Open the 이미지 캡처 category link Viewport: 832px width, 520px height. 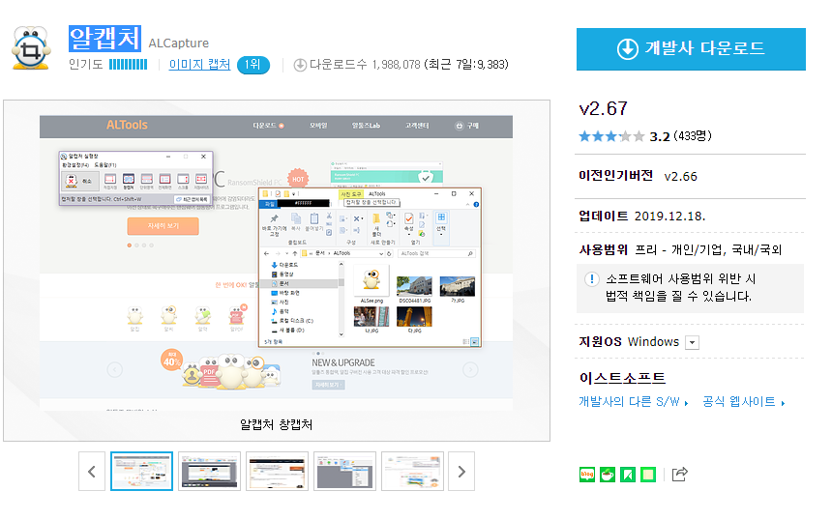(x=199, y=65)
